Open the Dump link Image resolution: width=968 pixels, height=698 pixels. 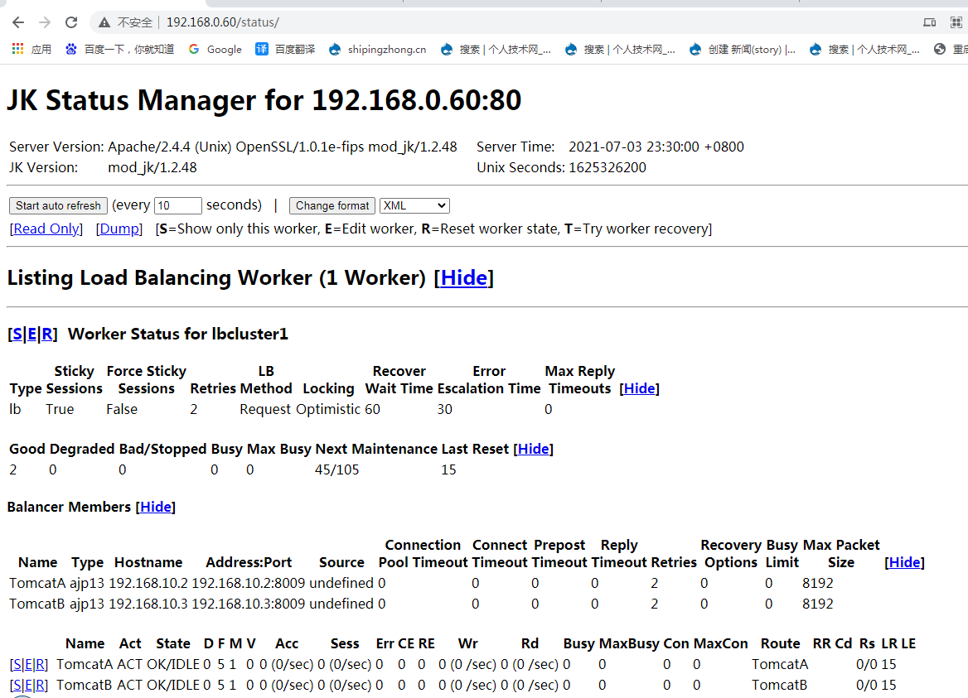(x=119, y=229)
